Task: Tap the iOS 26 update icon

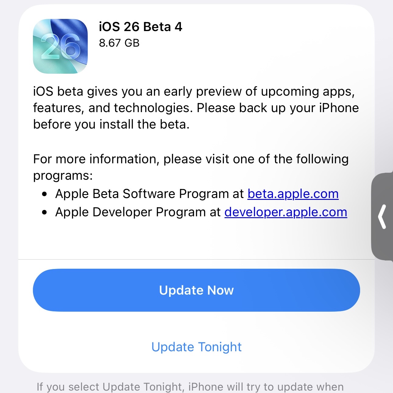Action: pos(60,46)
